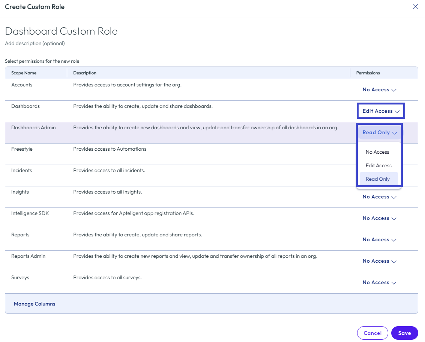This screenshot has width=425, height=342.
Task: Select the Incidents scope name
Action: (x=21, y=170)
